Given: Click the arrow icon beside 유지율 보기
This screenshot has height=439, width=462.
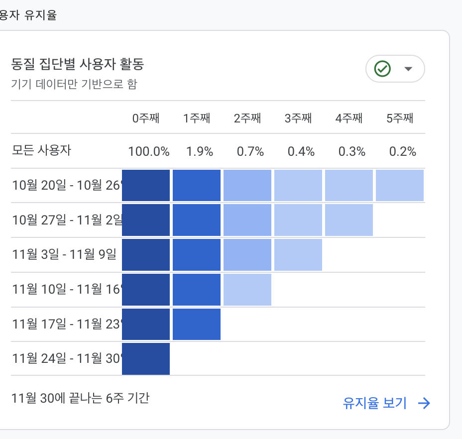Looking at the screenshot, I should 424,403.
